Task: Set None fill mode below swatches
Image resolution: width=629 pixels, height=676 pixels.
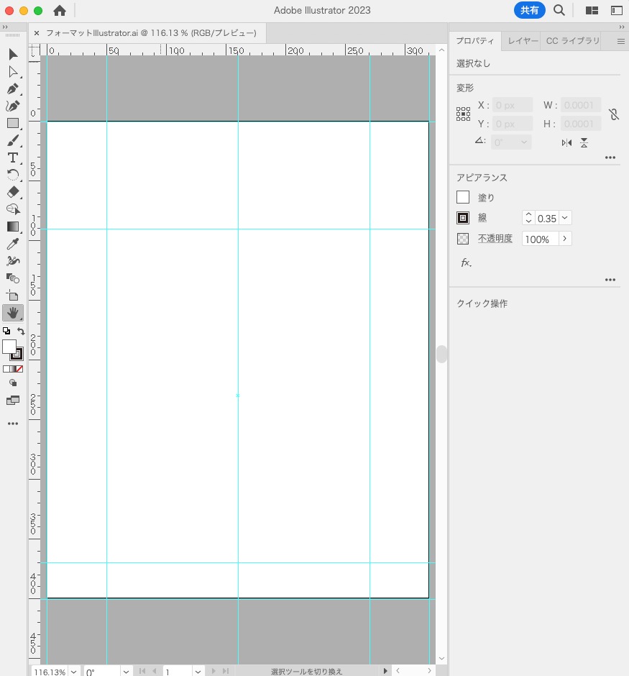Action: (19, 369)
